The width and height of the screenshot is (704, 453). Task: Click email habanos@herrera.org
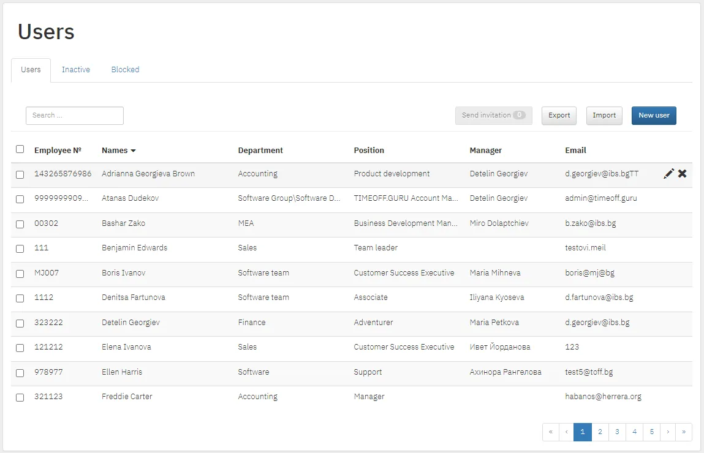pyautogui.click(x=604, y=397)
